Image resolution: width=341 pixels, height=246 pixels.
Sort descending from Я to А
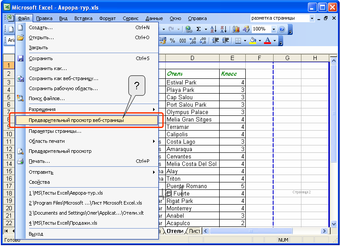pyautogui.click(x=224, y=29)
